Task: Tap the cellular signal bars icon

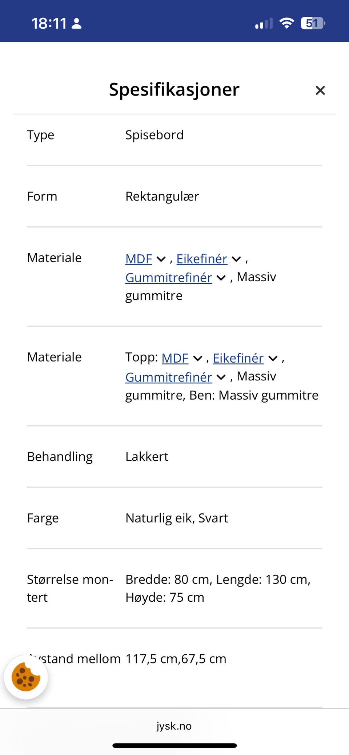Action: [264, 24]
